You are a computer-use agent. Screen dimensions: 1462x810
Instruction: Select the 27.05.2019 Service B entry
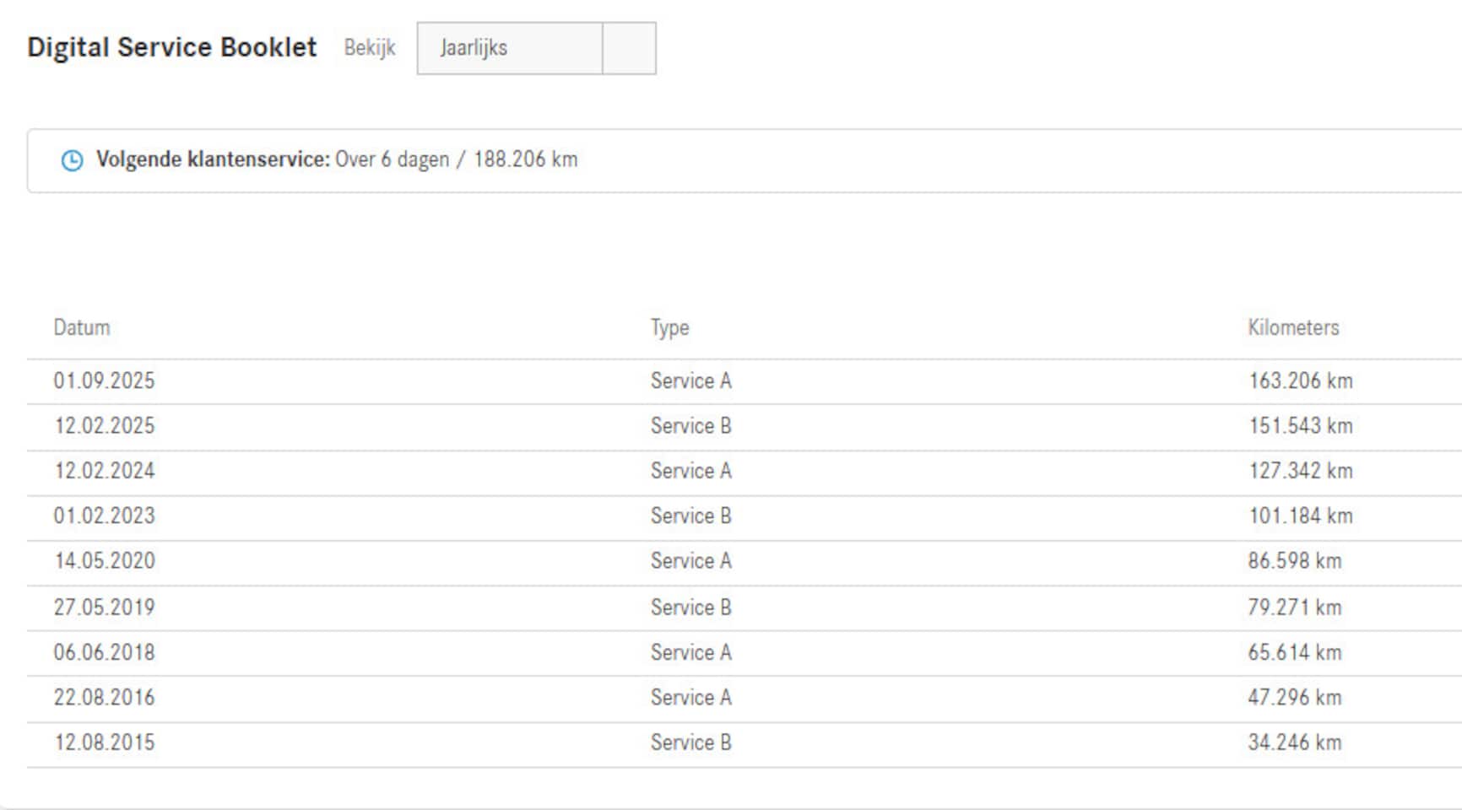click(x=745, y=608)
